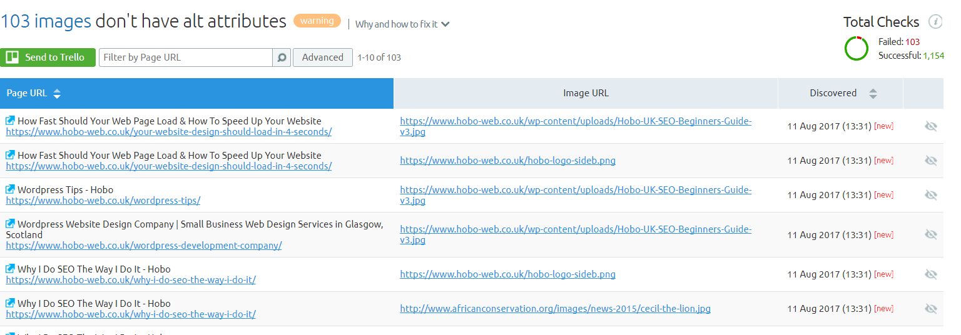Click 'Failed: 103' count
The image size is (961, 335).
tap(899, 42)
